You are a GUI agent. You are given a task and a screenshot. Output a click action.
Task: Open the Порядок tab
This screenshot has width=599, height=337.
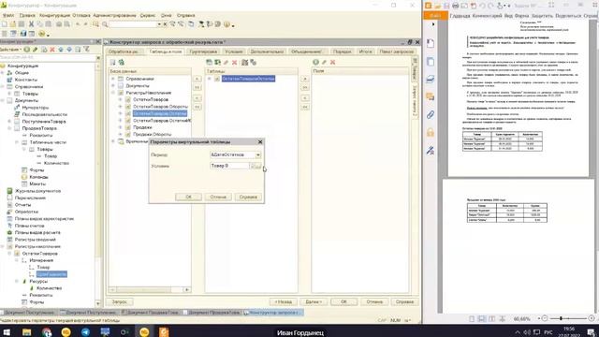(342, 51)
